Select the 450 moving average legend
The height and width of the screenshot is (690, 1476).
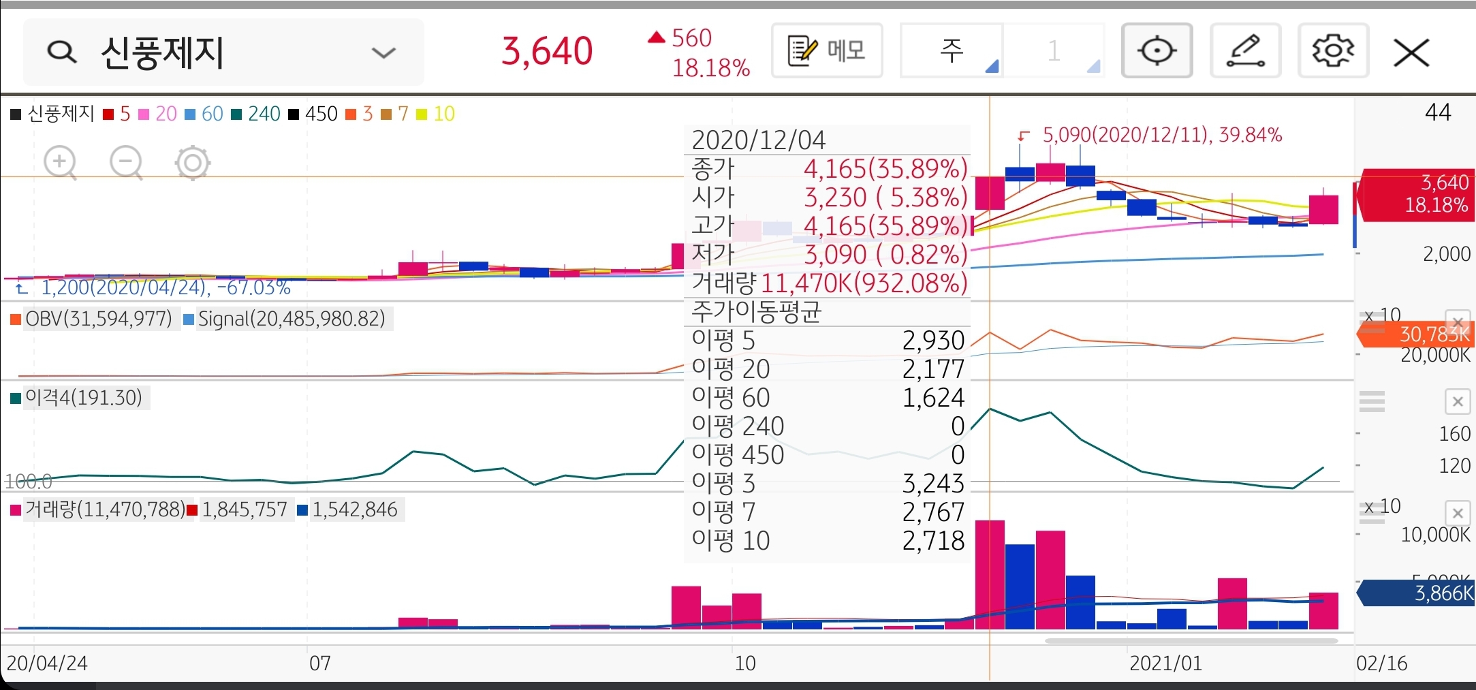coord(313,114)
